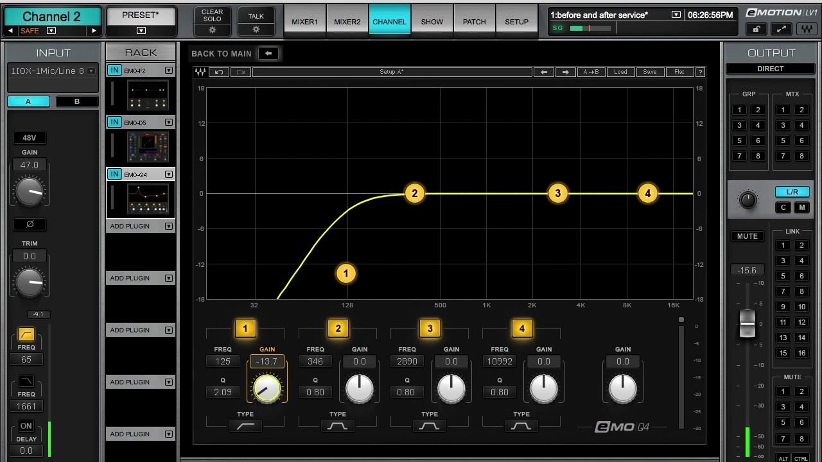The height and width of the screenshot is (462, 822).
Task: Open plugin help question mark
Action: pos(700,72)
